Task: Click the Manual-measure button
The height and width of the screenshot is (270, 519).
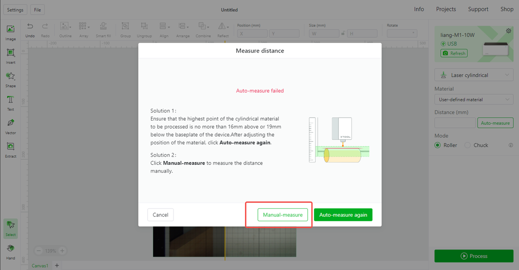Action: pyautogui.click(x=283, y=215)
